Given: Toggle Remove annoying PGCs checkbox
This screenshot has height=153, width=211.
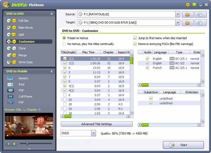Looking at the screenshot, I should [x=135, y=44].
